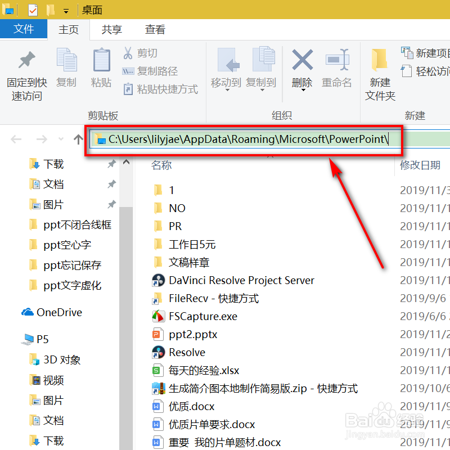The height and width of the screenshot is (450, 450).
Task: Click the new folder icon in title bar
Action: [x=51, y=10]
